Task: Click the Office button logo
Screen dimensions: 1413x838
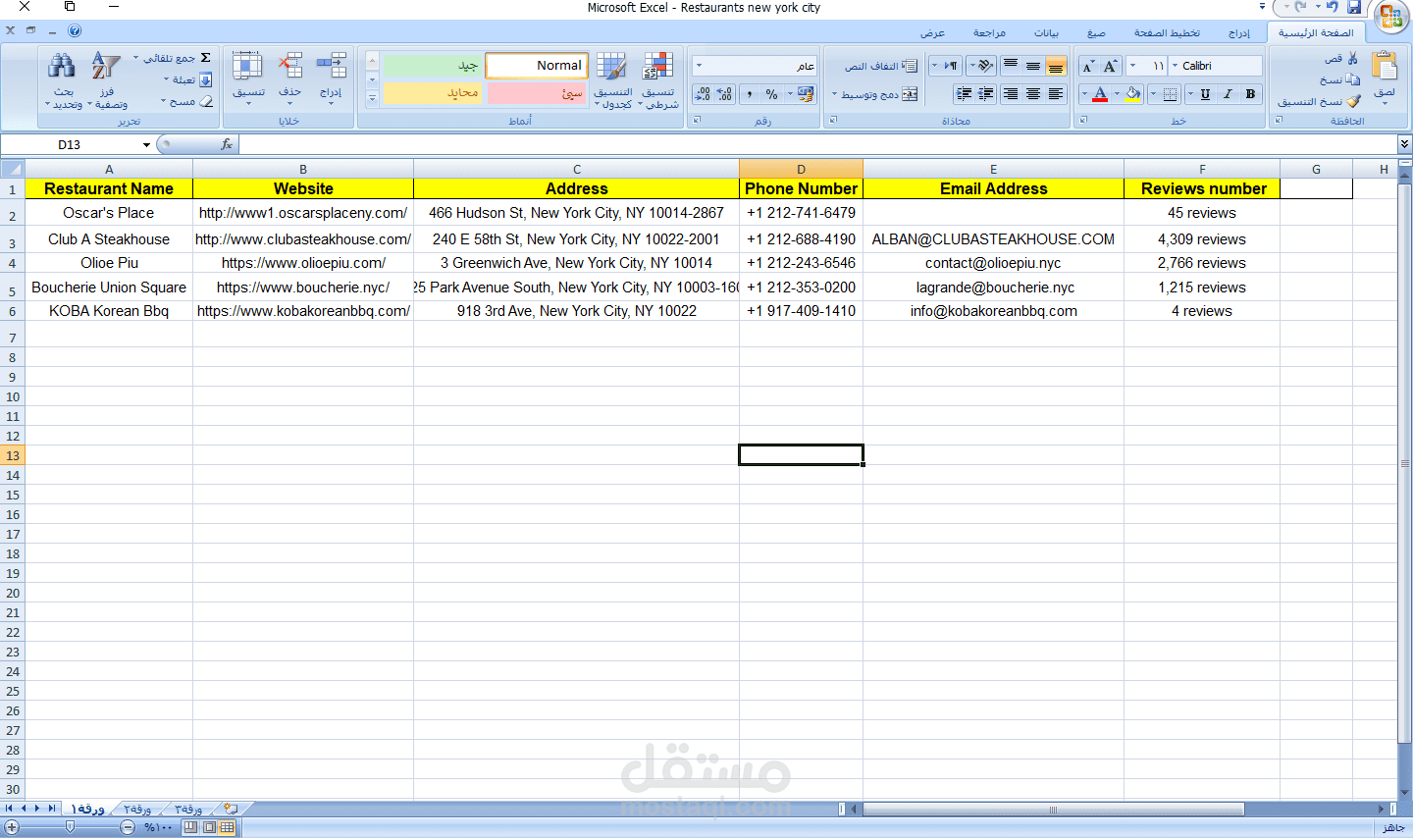Action: pos(1389,17)
